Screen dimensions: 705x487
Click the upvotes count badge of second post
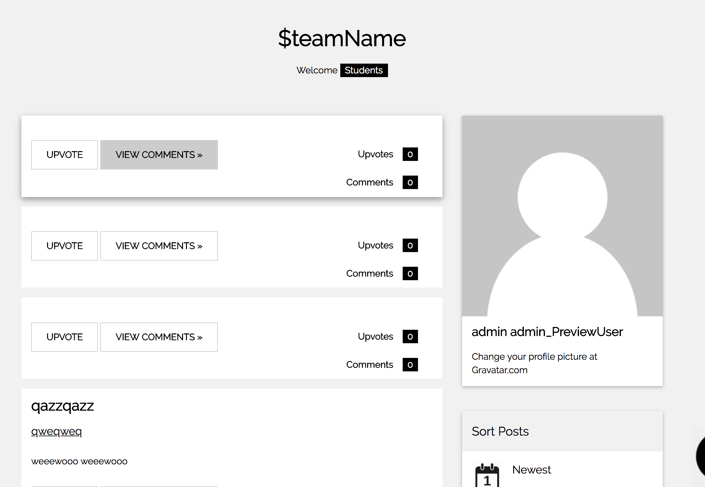coord(410,245)
